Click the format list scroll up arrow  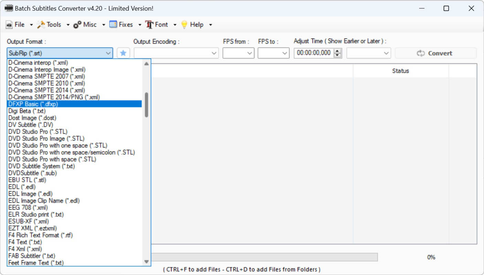(146, 64)
